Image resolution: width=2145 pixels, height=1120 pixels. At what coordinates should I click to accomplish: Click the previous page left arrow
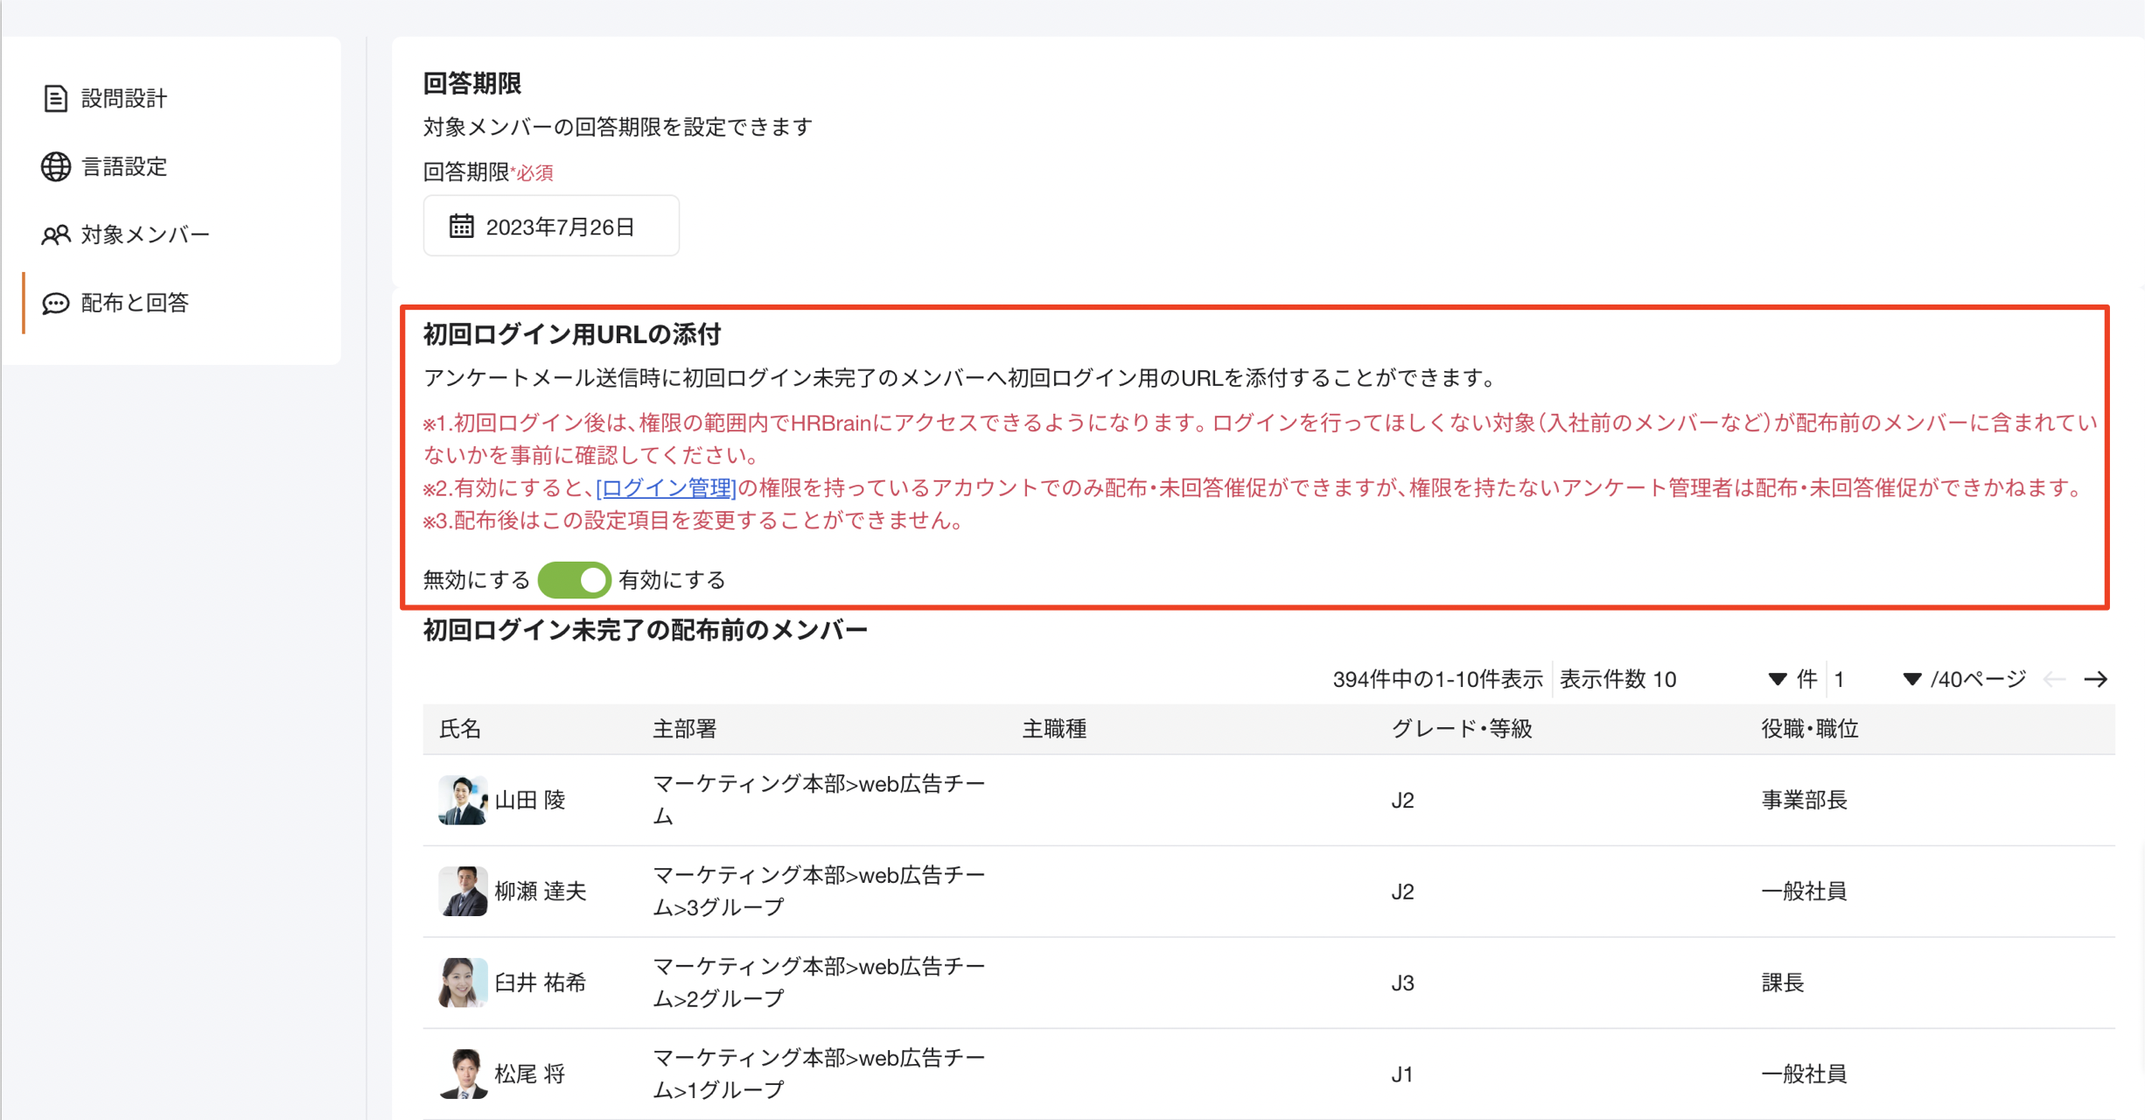(x=2054, y=679)
